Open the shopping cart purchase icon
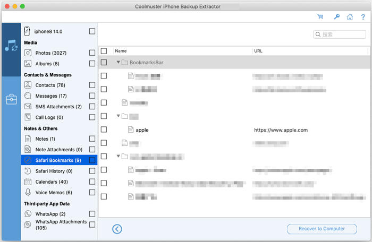 tap(320, 16)
